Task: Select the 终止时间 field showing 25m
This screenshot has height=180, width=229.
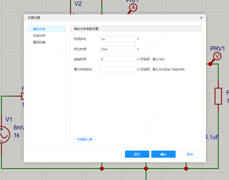Action: coord(117,49)
